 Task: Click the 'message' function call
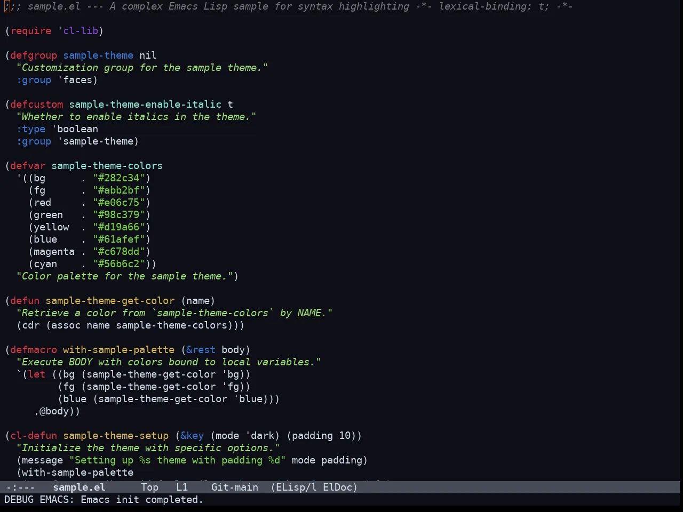pyautogui.click(x=43, y=460)
